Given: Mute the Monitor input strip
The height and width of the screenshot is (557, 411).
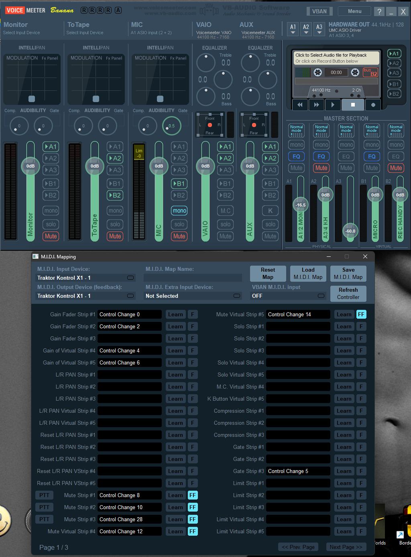Looking at the screenshot, I should pos(51,236).
